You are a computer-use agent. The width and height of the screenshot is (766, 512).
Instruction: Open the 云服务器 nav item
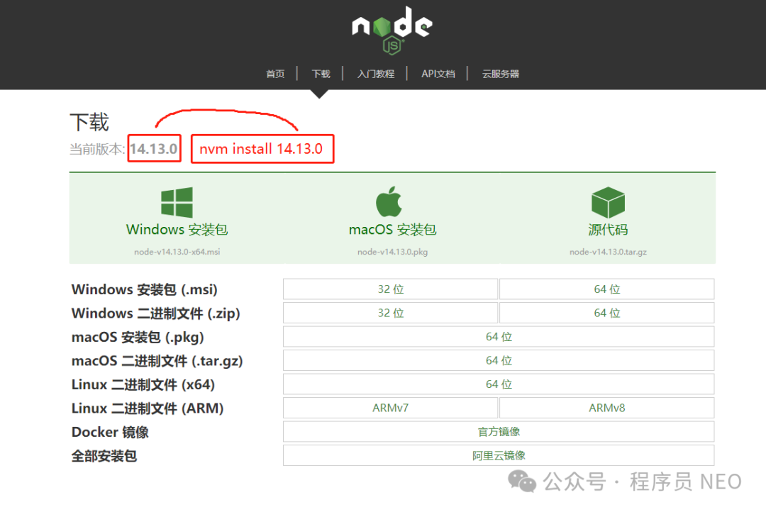(501, 74)
